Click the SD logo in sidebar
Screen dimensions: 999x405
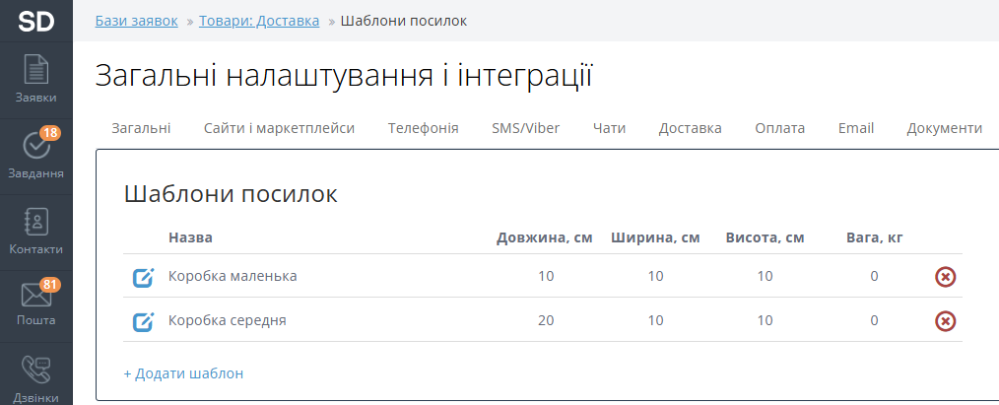(x=36, y=21)
